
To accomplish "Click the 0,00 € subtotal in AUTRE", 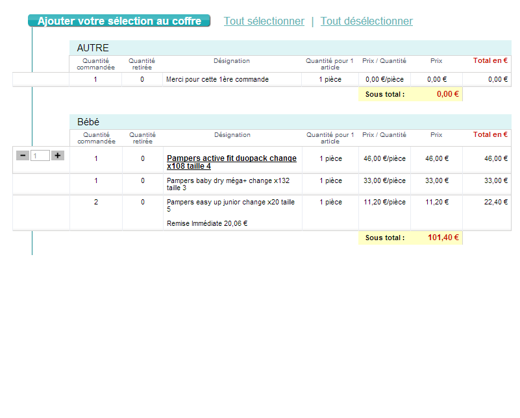I will coord(447,93).
